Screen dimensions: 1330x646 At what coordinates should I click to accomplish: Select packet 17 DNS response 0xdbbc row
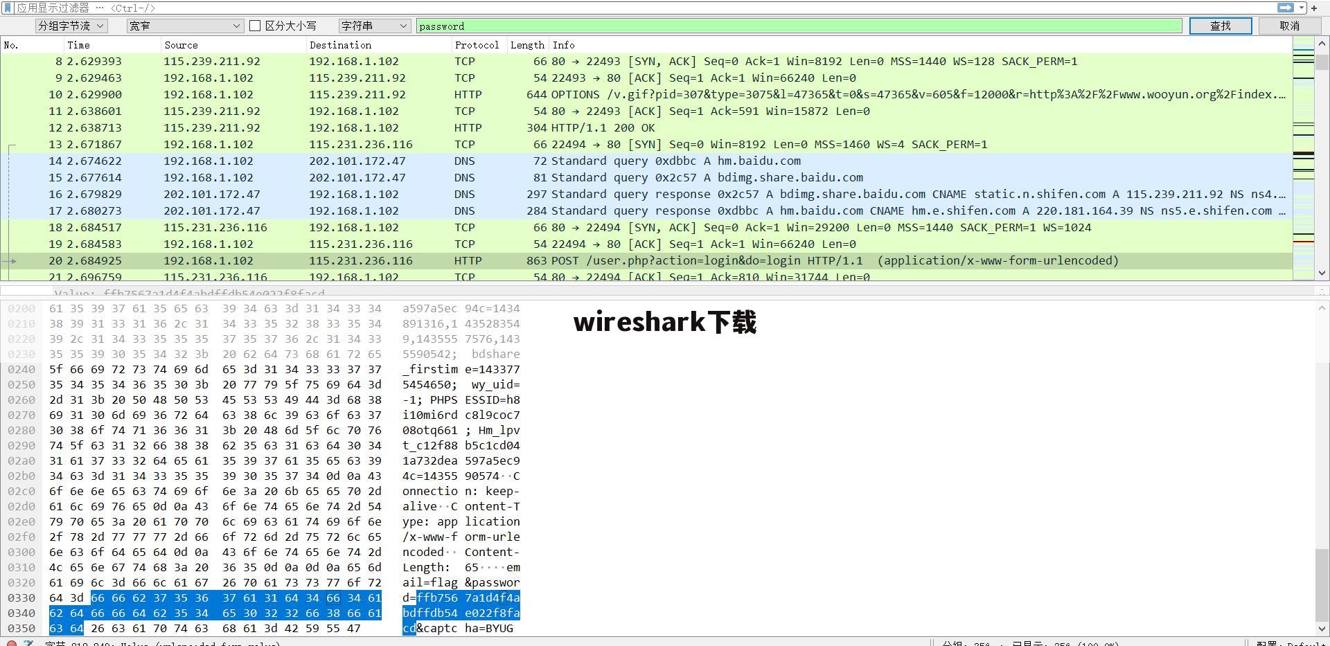pyautogui.click(x=646, y=210)
